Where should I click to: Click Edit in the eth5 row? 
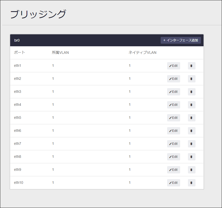click(174, 118)
